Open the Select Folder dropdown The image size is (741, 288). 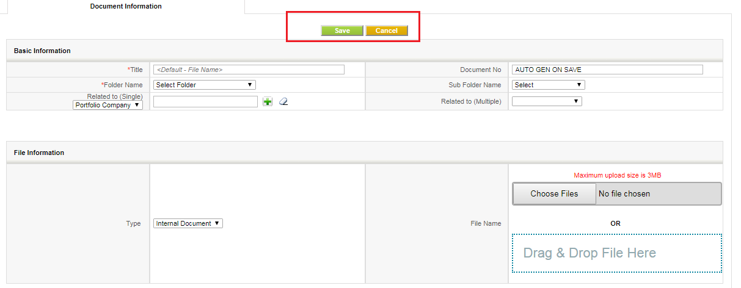(205, 85)
